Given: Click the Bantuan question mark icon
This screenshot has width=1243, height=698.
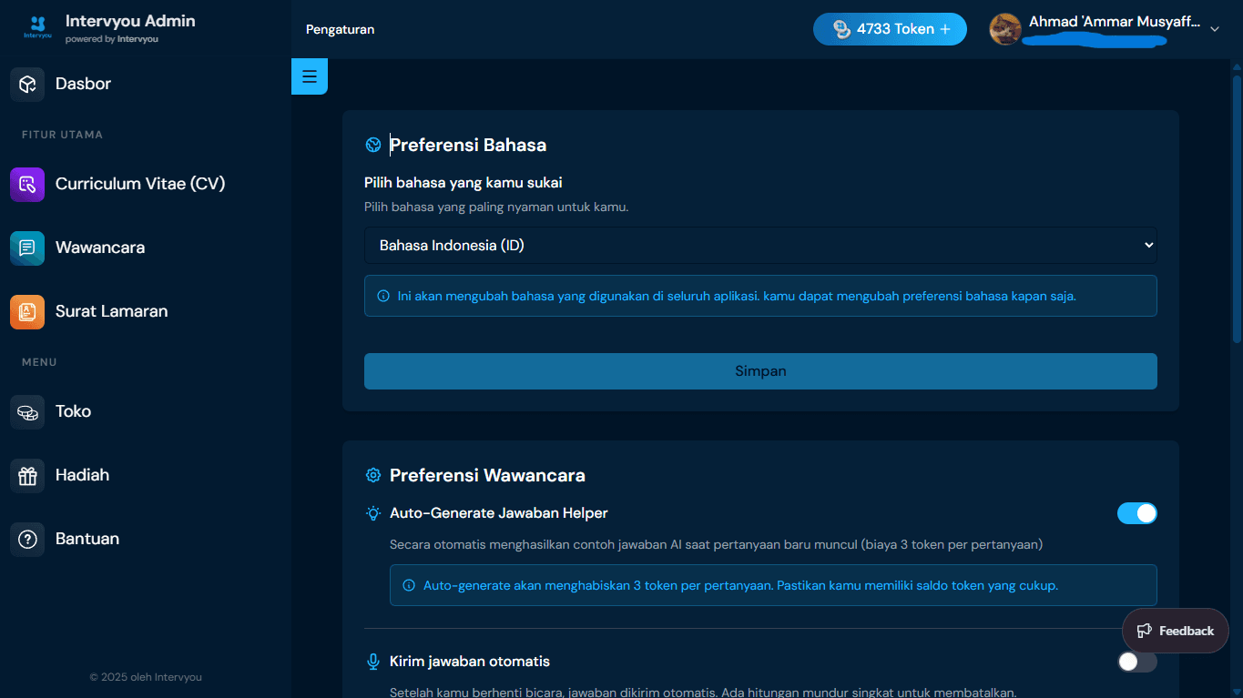Looking at the screenshot, I should point(27,539).
